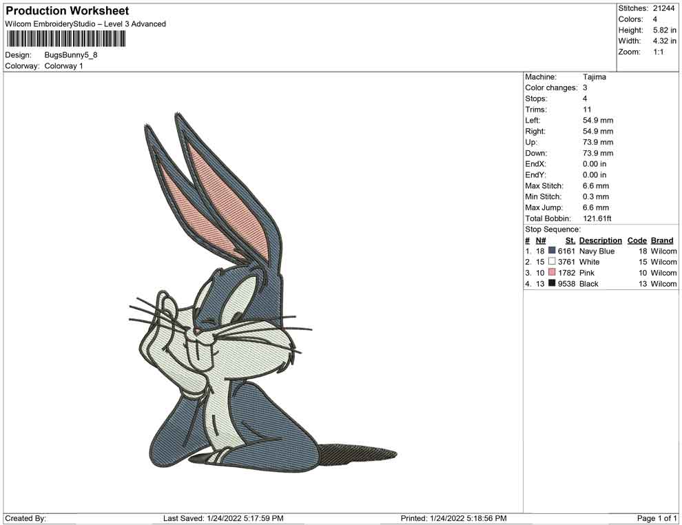Click the Left value '54.9 mm'
682x525 pixels.
[x=598, y=121]
